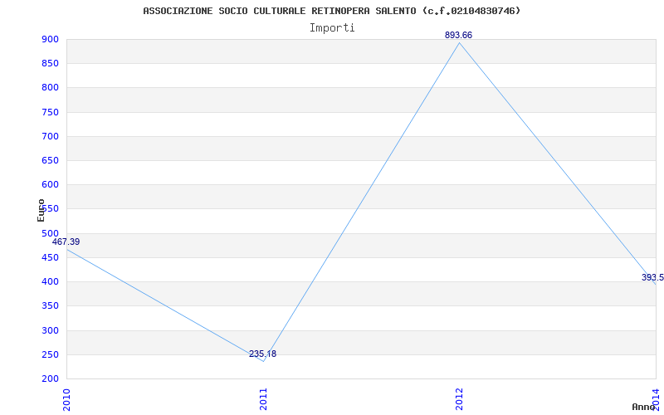
Task: Click the 467.39 data label
Action: [x=66, y=242]
